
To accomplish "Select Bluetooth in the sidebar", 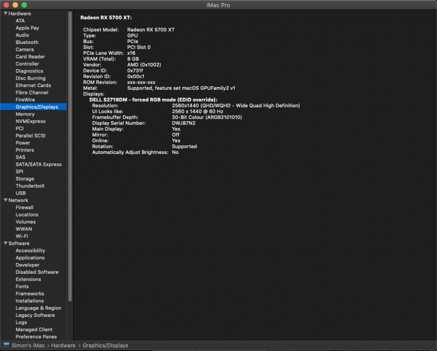I will (x=27, y=43).
